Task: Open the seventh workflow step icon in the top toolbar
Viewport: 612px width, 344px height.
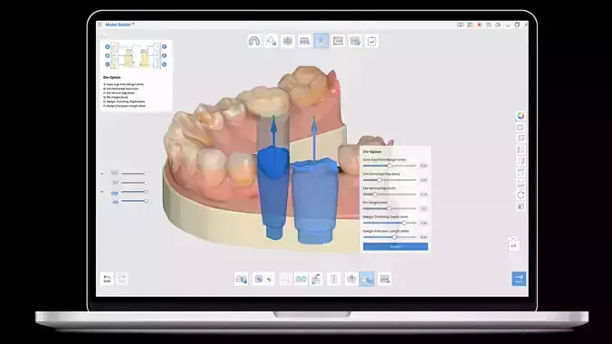Action: [x=355, y=41]
